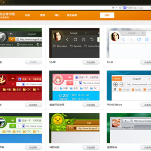Open the 绿野仙踪 lion skin preview
The width and height of the screenshot is (151, 151).
[74, 128]
